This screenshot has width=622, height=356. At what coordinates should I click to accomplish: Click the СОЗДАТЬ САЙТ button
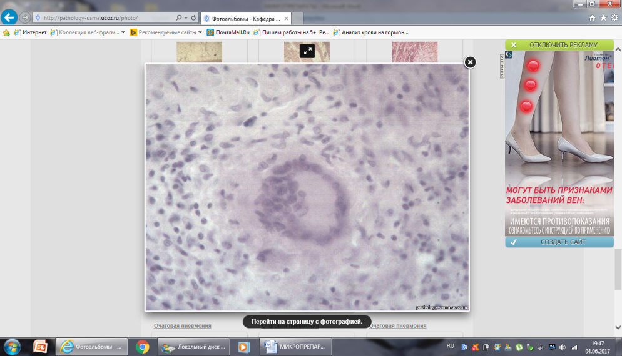click(559, 242)
